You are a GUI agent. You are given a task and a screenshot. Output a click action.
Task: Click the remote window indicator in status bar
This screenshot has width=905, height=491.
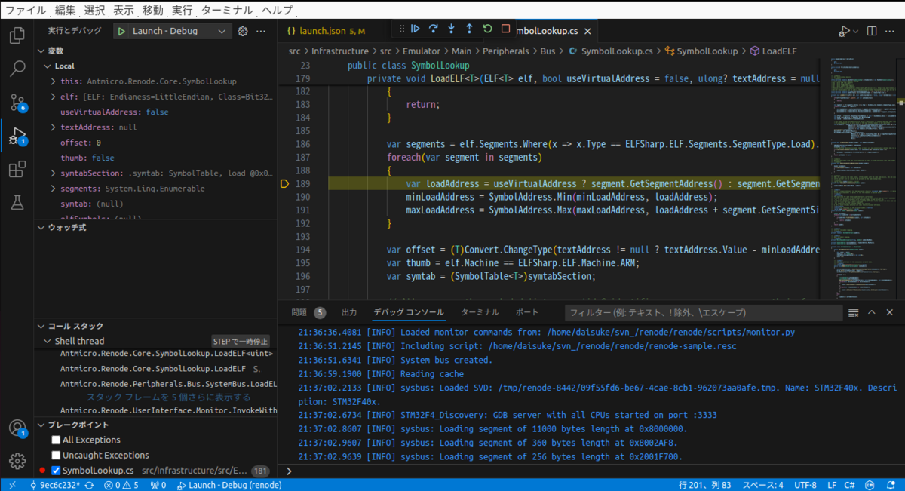[x=11, y=485]
